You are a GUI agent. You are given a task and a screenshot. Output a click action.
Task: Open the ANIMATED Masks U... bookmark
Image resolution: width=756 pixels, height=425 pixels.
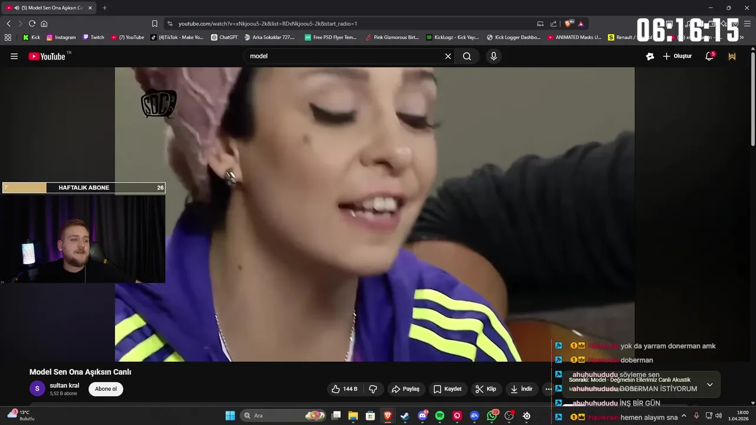click(574, 37)
